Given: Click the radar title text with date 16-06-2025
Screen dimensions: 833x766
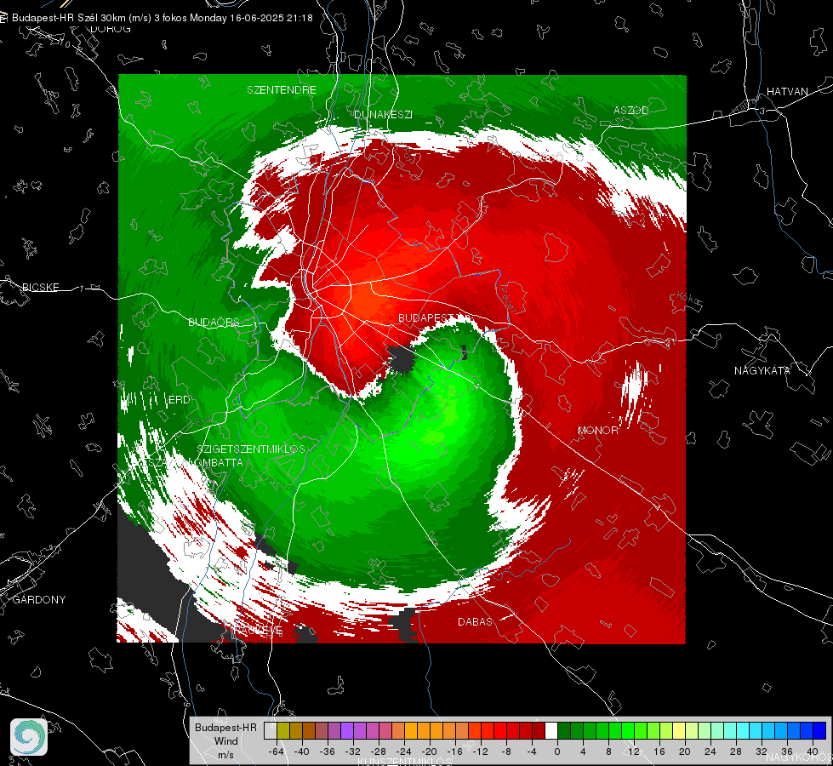Looking at the screenshot, I should tap(162, 18).
